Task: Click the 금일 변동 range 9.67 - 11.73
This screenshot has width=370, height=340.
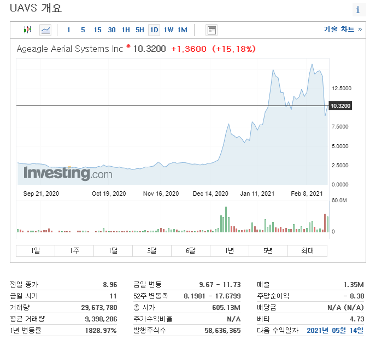Action: [x=220, y=285]
